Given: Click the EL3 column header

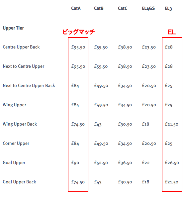Looking at the screenshot, I should point(168,9).
